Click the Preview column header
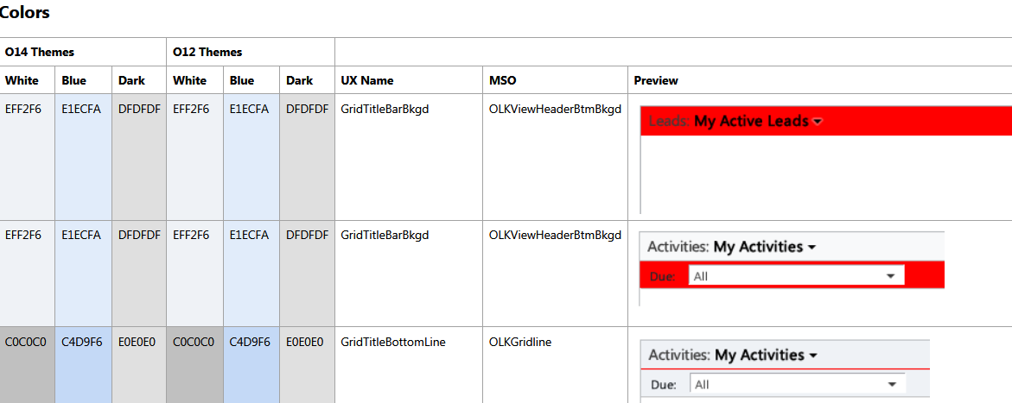The height and width of the screenshot is (403, 1012). point(656,80)
